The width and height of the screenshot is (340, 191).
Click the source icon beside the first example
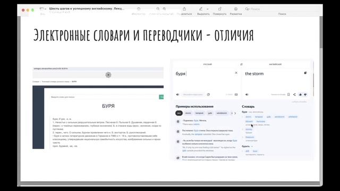(x=178, y=121)
